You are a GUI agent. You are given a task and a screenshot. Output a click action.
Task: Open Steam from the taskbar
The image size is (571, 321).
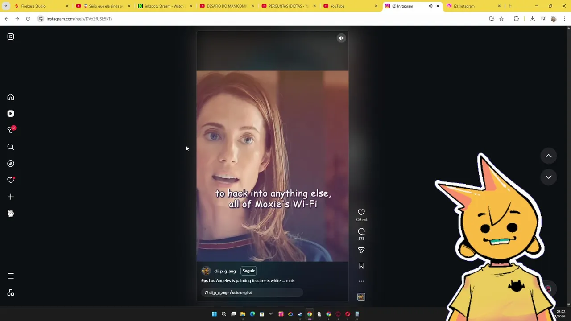[x=300, y=314]
